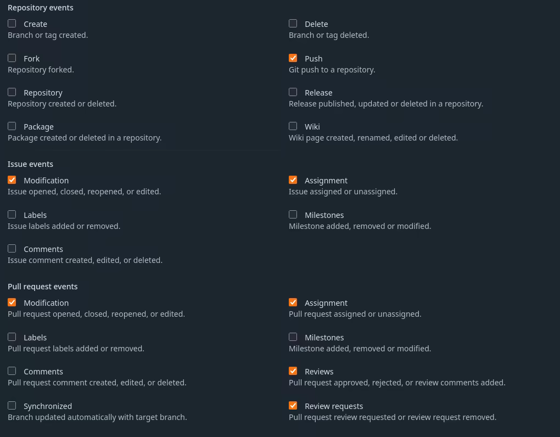Enable Milestones under Pull request events
560x437 pixels.
[293, 337]
